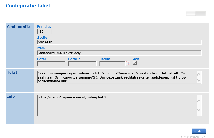Select the Prim.key field showing 483
Viewport: 214px width, 138px height.
point(44,32)
